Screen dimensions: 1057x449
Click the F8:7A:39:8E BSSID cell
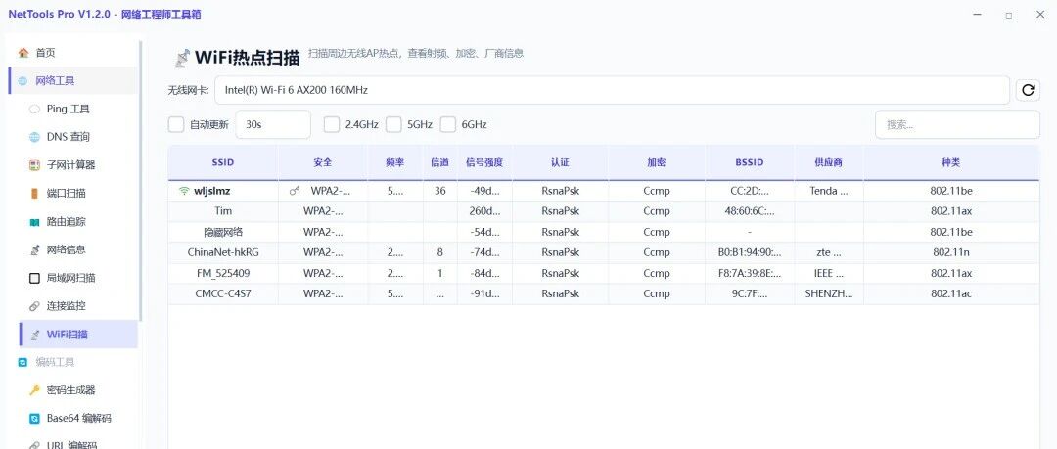[750, 273]
